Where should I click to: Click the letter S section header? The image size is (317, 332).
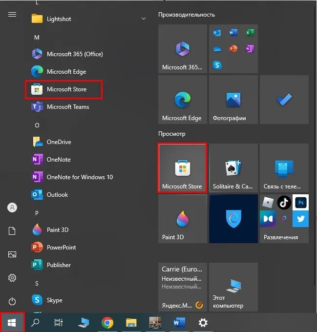click(37, 284)
